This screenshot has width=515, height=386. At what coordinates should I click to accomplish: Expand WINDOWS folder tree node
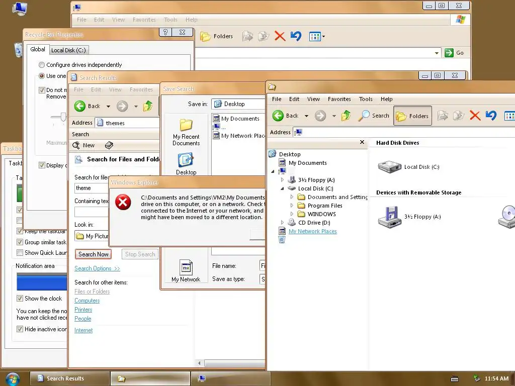[292, 214]
